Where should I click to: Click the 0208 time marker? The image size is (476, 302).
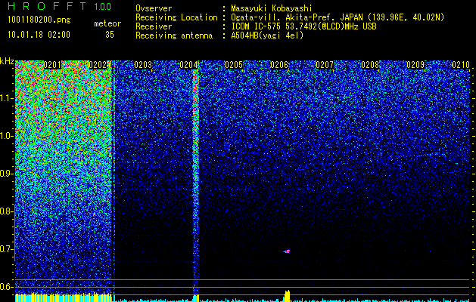[370, 65]
